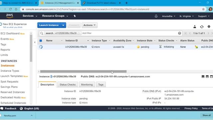Switch to the Description tab
The image size is (213, 120).
tap(47, 84)
